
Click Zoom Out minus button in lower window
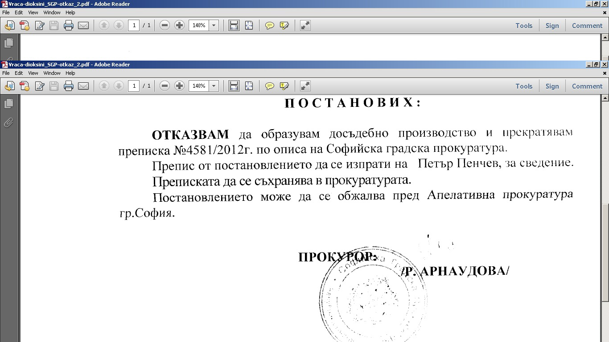pyautogui.click(x=165, y=86)
